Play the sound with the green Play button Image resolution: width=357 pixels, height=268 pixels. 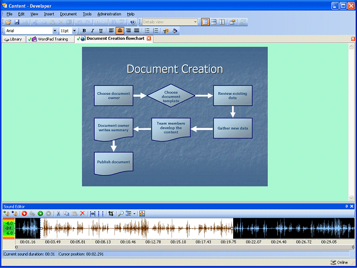pyautogui.click(x=40, y=213)
